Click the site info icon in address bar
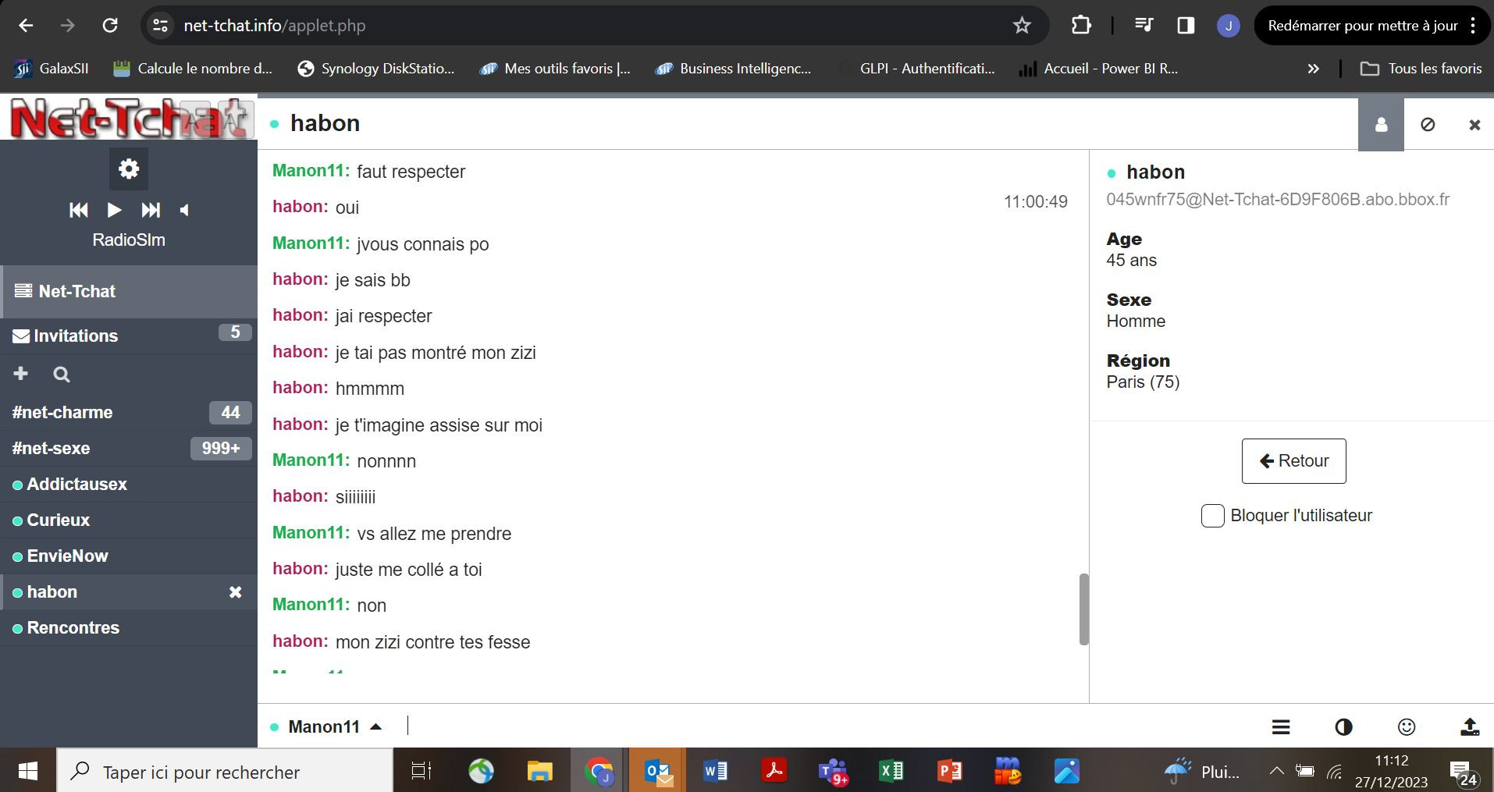This screenshot has height=792, width=1494. click(160, 26)
